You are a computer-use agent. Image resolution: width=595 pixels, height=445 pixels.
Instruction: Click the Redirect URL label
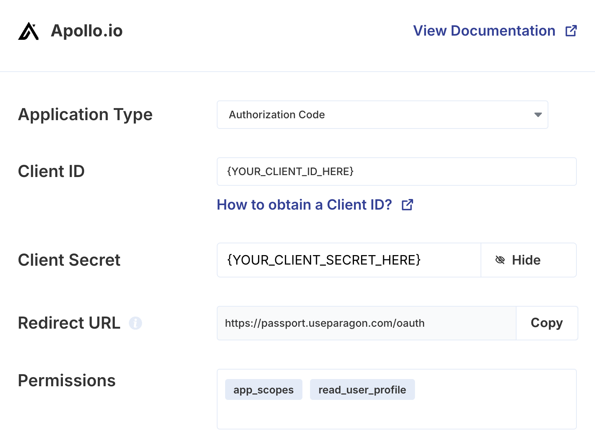click(x=69, y=323)
